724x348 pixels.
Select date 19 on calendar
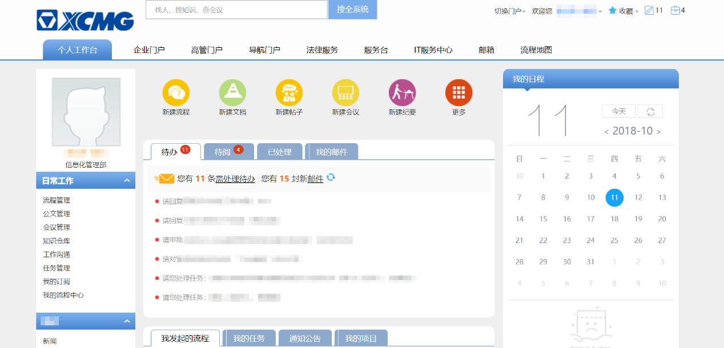(638, 218)
